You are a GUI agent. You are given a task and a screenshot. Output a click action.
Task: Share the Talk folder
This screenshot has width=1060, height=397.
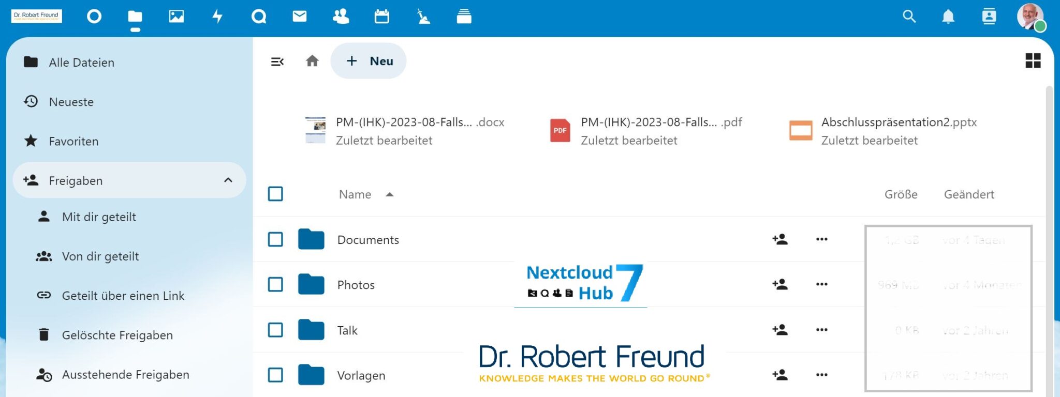[780, 330]
